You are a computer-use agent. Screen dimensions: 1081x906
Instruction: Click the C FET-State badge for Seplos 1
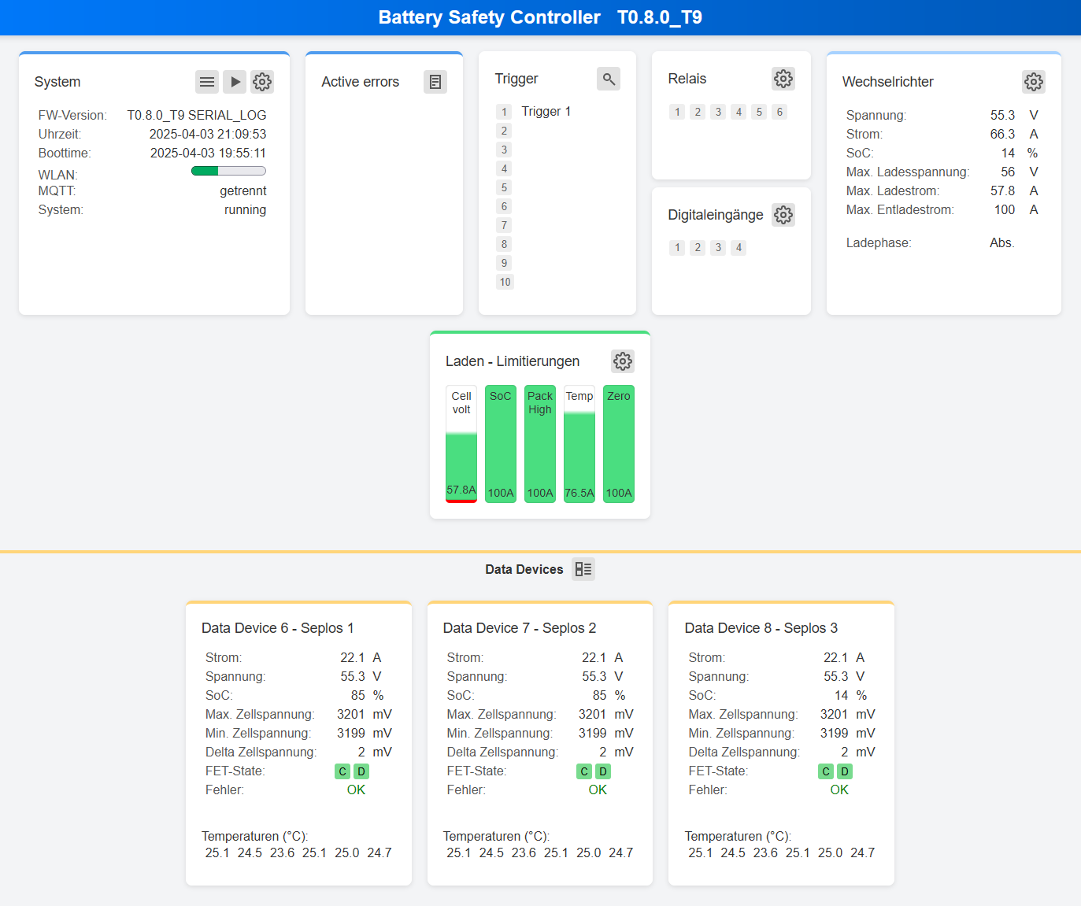click(342, 771)
